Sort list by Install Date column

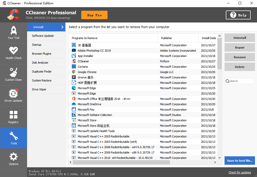click(x=209, y=38)
